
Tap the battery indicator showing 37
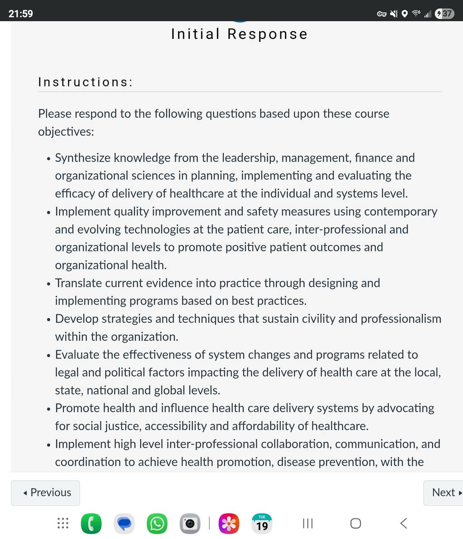[445, 14]
